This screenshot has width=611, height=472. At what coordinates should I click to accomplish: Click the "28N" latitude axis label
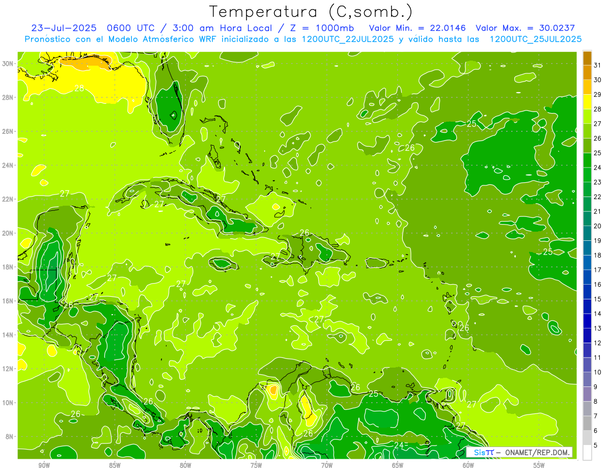pyautogui.click(x=8, y=97)
